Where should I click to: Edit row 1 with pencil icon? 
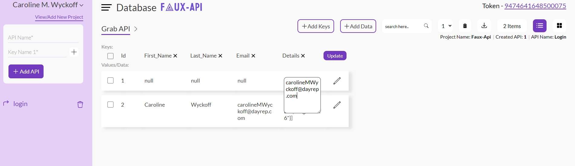pos(337,81)
